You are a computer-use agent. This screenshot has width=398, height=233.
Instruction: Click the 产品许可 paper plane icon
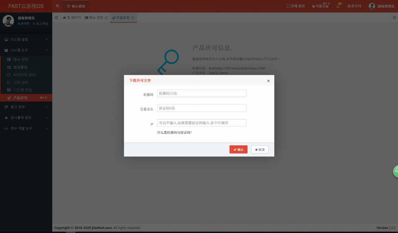8,98
